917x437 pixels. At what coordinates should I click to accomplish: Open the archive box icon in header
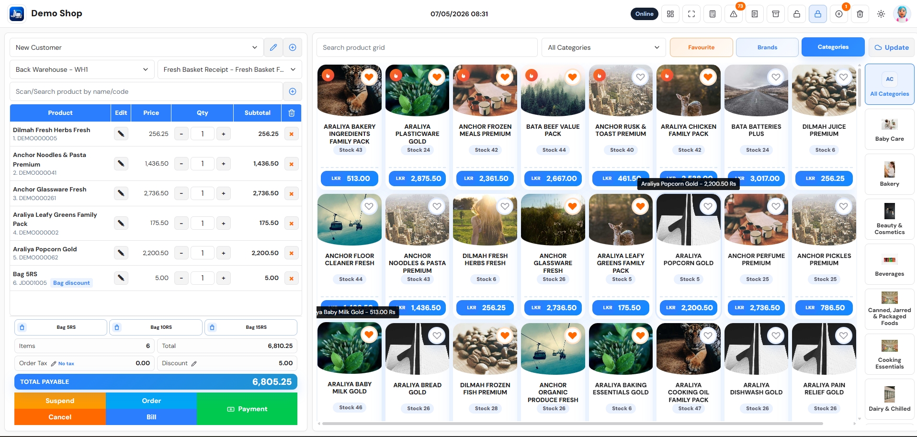776,14
